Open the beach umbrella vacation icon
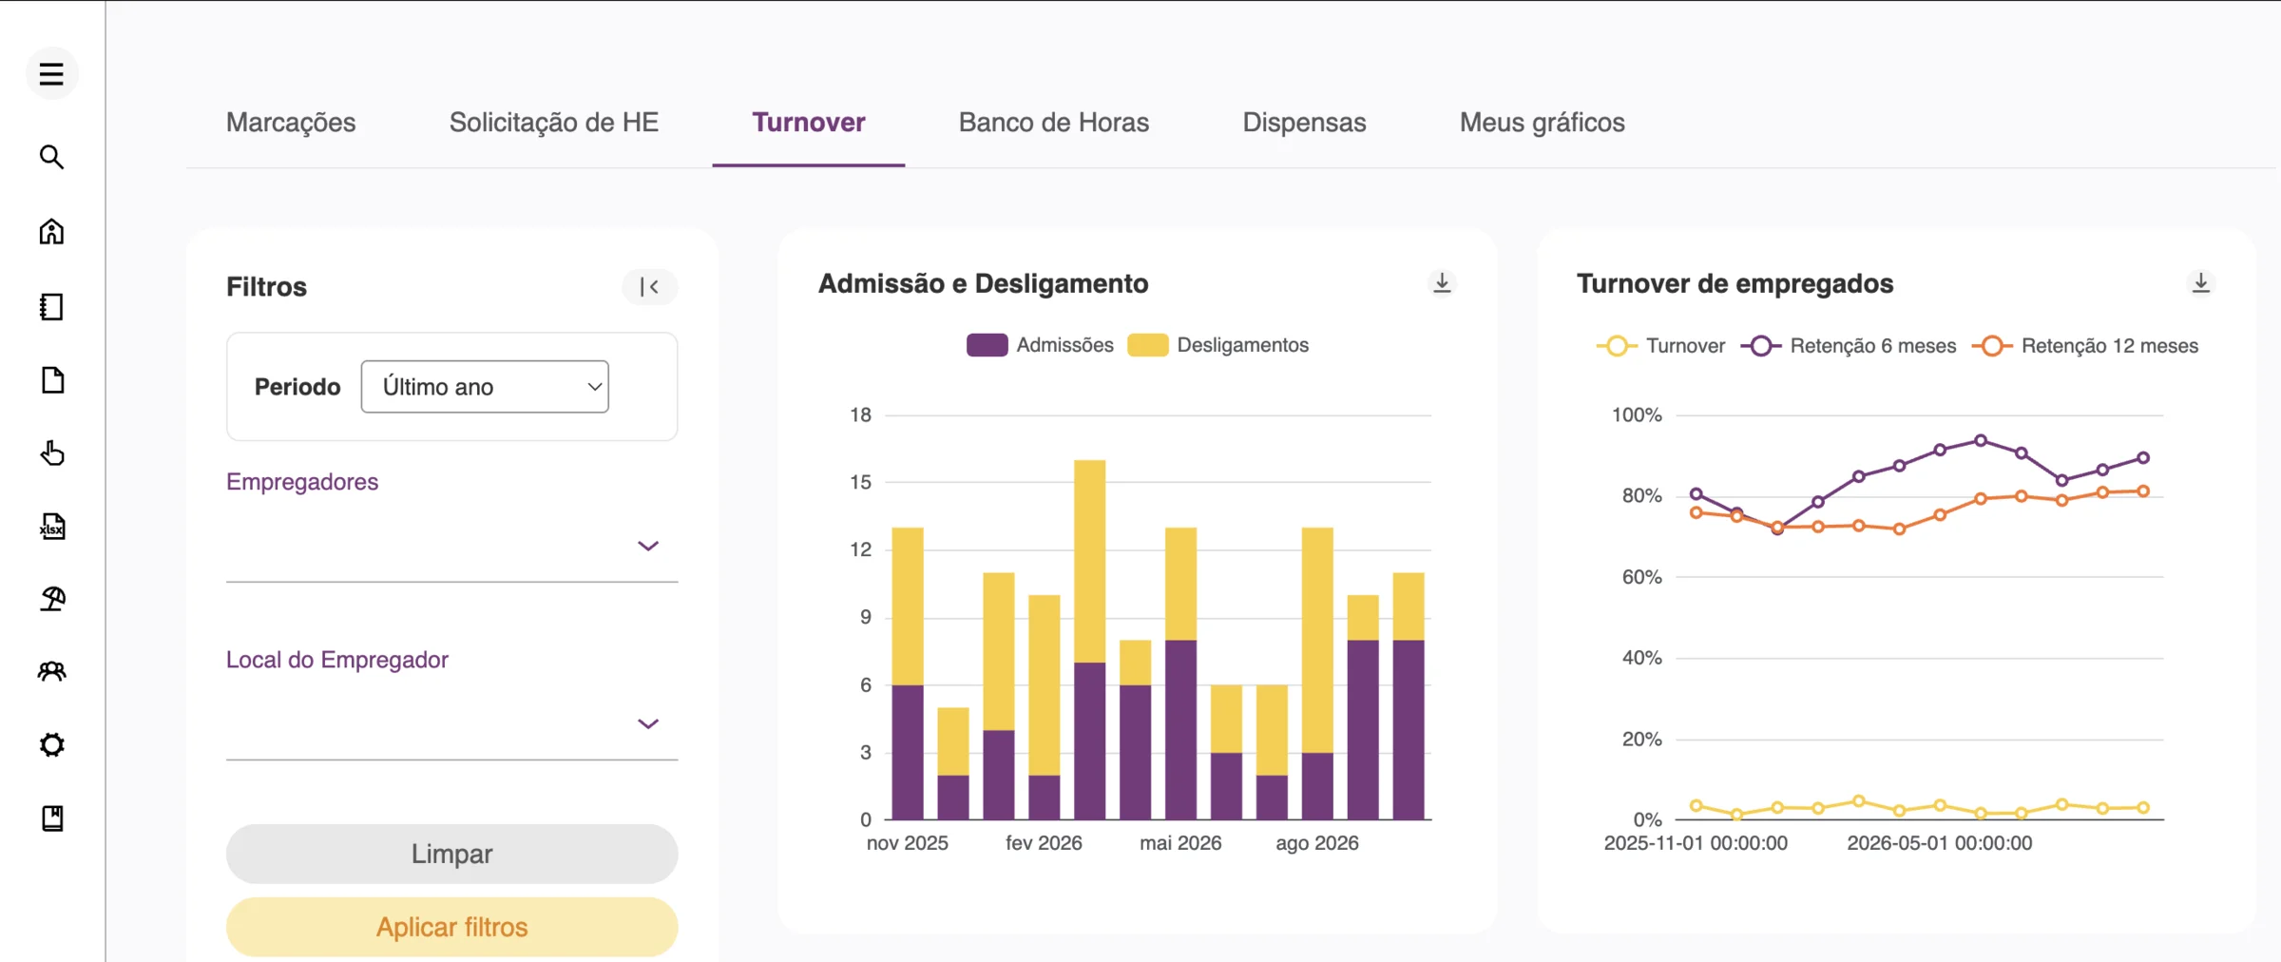This screenshot has height=962, width=2281. click(52, 599)
